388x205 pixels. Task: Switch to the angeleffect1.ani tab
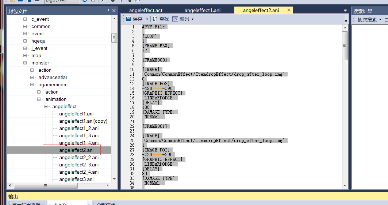[202, 10]
